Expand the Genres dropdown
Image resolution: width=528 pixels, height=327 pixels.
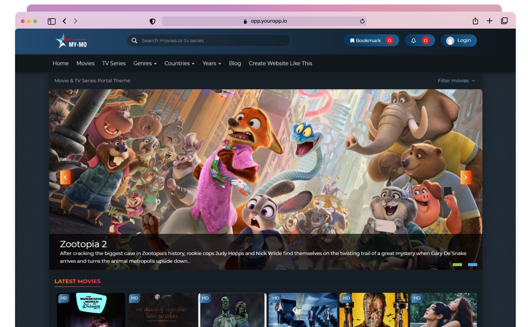pyautogui.click(x=145, y=63)
